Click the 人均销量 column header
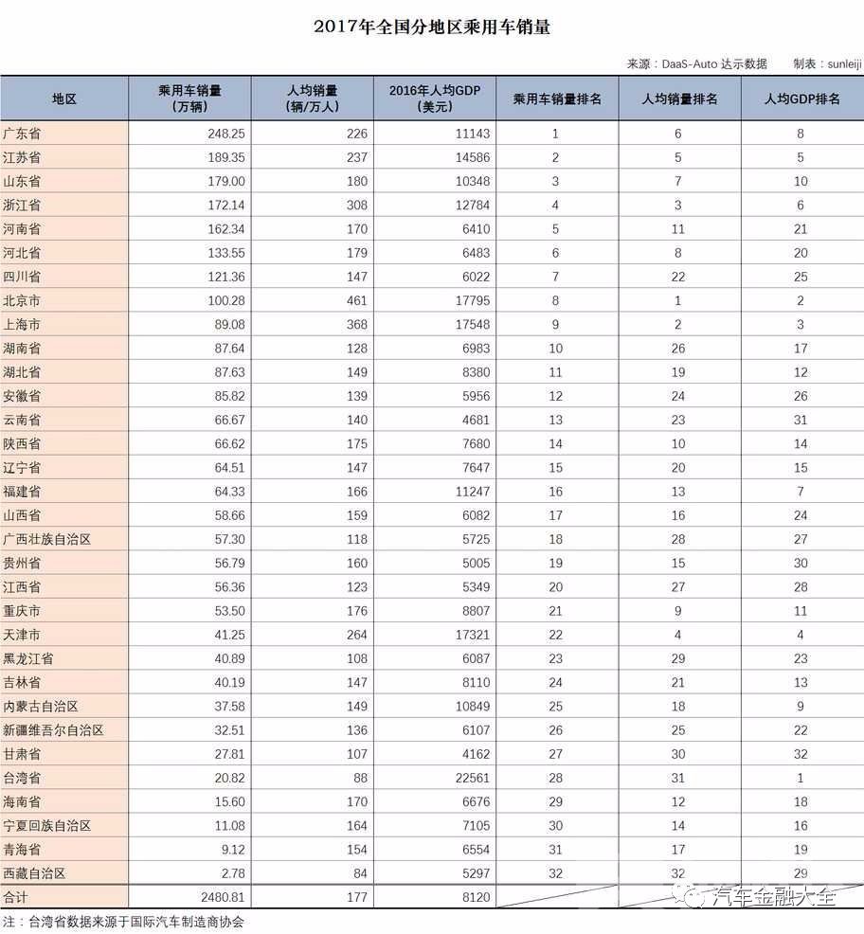Viewport: 864px width, 934px height. [312, 98]
